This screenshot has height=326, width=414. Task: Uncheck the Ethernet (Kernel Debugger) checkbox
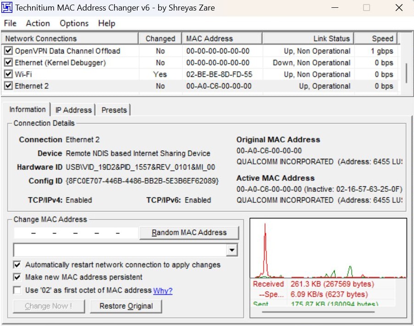pyautogui.click(x=8, y=63)
